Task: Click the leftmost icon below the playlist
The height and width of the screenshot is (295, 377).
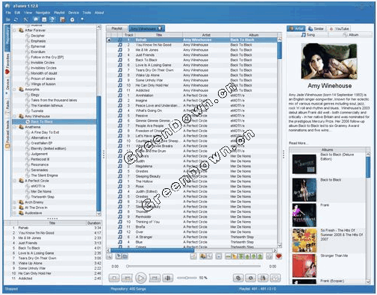Action: pyautogui.click(x=109, y=256)
